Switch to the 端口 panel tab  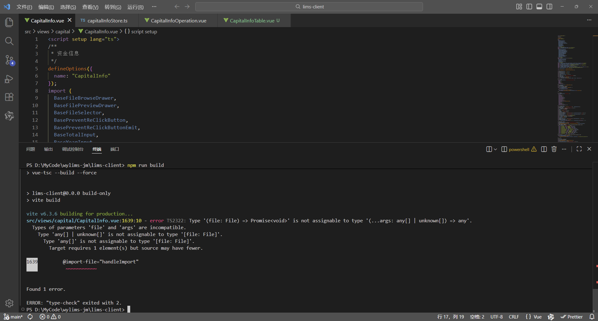(x=115, y=149)
